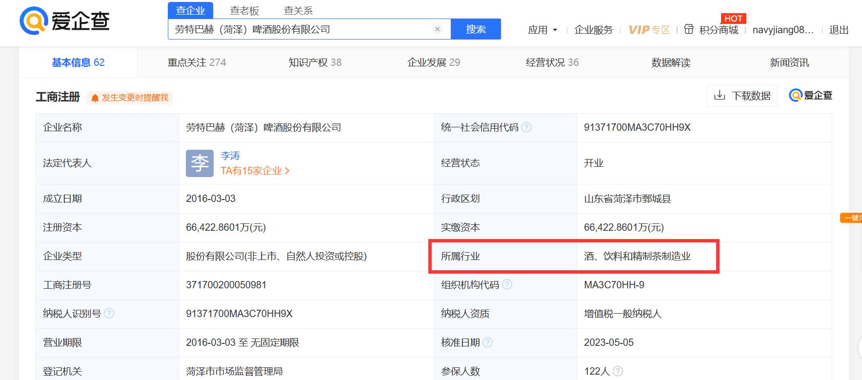Open the 基本信息 62 tab
Image resolution: width=862 pixels, height=380 pixels.
[78, 62]
